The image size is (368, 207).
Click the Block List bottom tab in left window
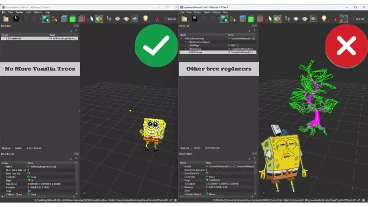click(x=7, y=148)
